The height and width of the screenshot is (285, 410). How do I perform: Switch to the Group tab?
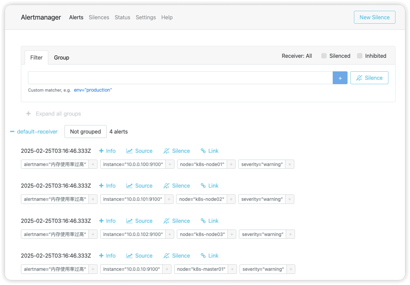(61, 57)
